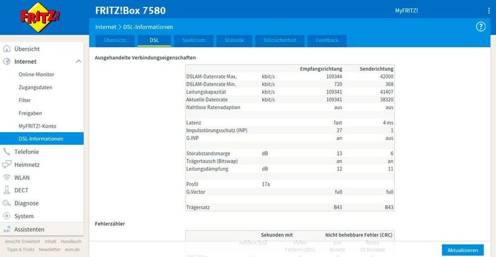Click the Diagnose icon
Screen dimensions: 496x257
tap(7, 203)
